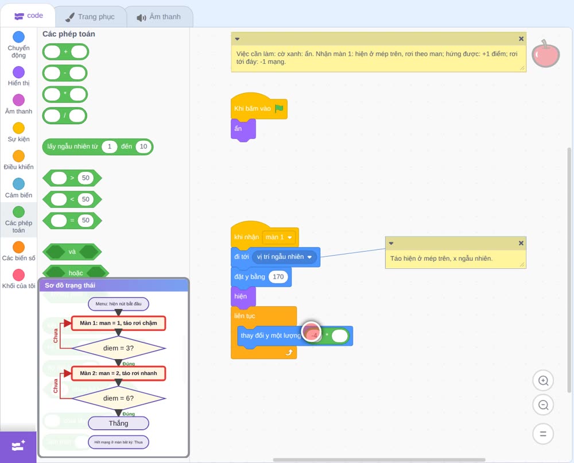Open the Điều khiển category
The width and height of the screenshot is (574, 463).
(18, 160)
